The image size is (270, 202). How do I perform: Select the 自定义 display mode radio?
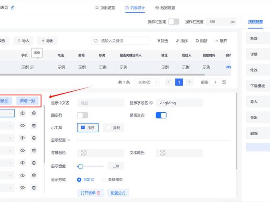click(79, 180)
